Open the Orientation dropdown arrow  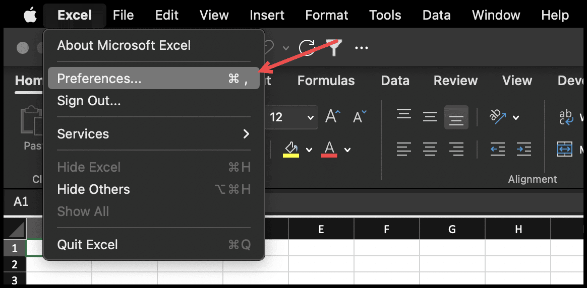[515, 118]
